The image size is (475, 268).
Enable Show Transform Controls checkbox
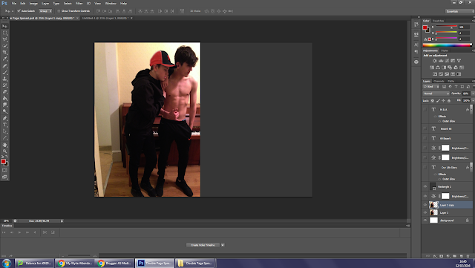[59, 11]
